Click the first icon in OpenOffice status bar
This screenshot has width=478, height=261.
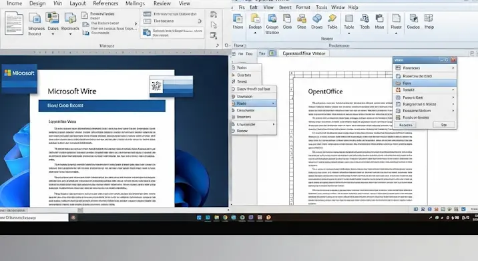point(416,209)
